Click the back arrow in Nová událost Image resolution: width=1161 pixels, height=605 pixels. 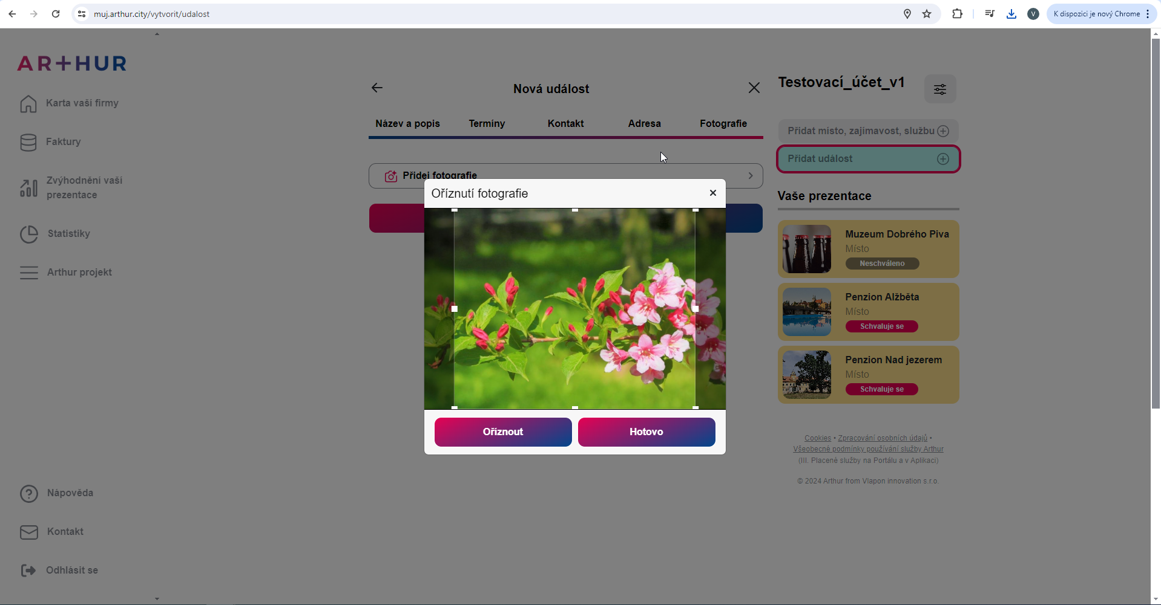coord(377,88)
